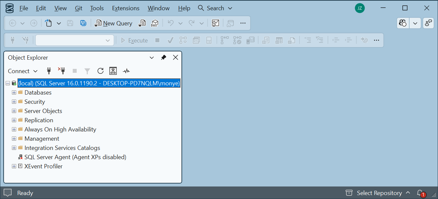This screenshot has width=438, height=199.
Task: Click the Decrease Indent icon
Action: (336, 40)
